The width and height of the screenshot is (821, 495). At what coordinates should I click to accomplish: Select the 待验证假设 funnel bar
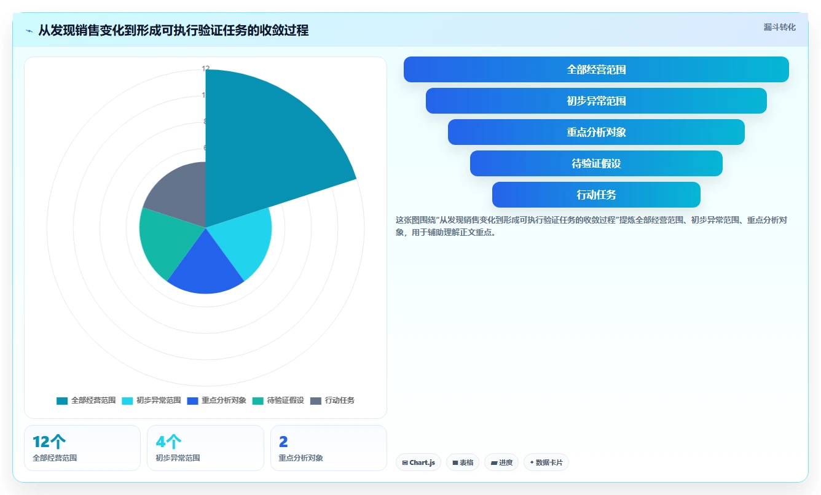596,163
